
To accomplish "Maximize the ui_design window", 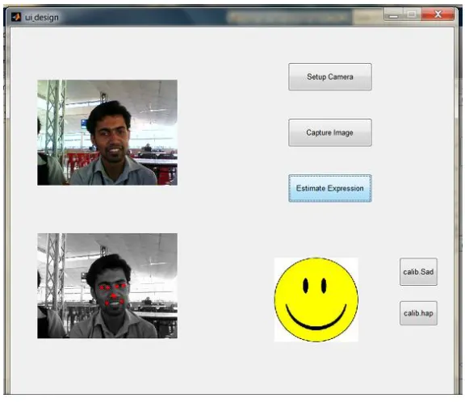I will click(x=412, y=15).
